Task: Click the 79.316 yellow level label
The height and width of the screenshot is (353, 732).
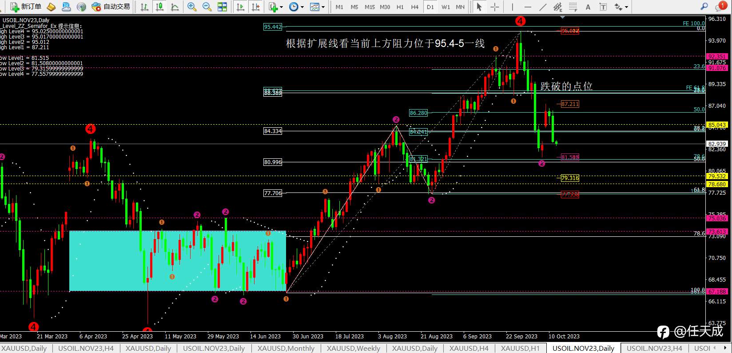Action: click(x=570, y=178)
